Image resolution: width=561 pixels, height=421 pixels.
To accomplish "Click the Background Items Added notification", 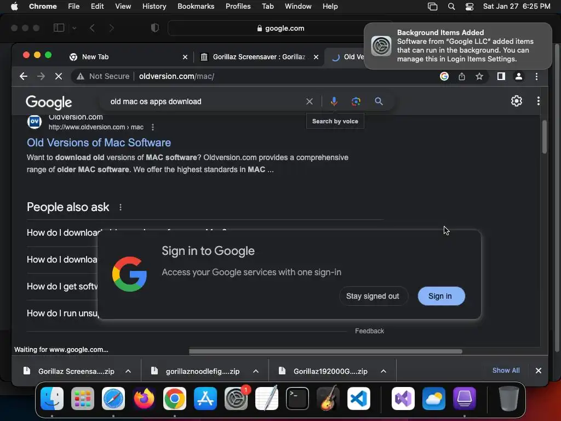I will tap(458, 46).
